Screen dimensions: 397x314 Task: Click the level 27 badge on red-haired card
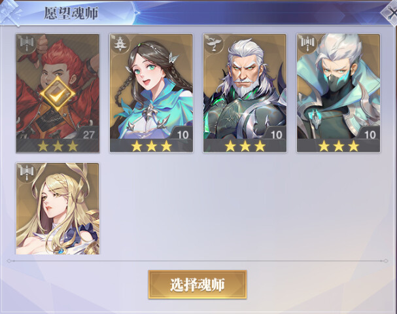click(x=88, y=135)
